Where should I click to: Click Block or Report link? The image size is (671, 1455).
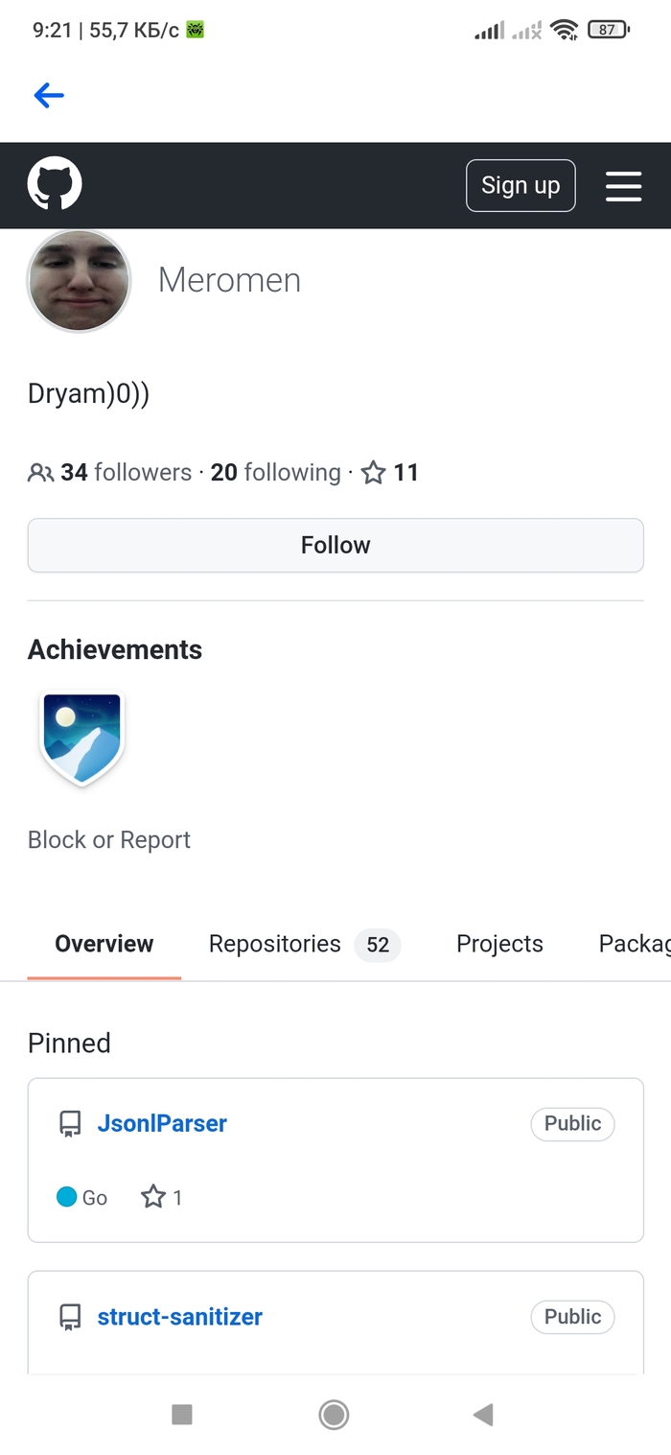click(109, 839)
